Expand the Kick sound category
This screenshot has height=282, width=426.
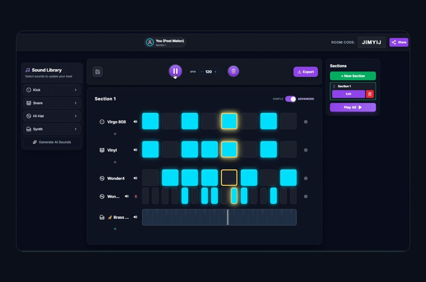click(52, 90)
